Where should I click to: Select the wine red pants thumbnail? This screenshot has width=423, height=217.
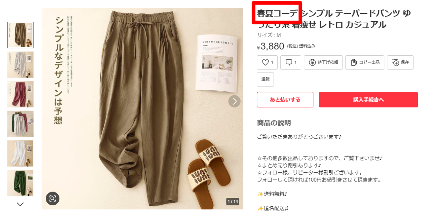[x=21, y=94]
